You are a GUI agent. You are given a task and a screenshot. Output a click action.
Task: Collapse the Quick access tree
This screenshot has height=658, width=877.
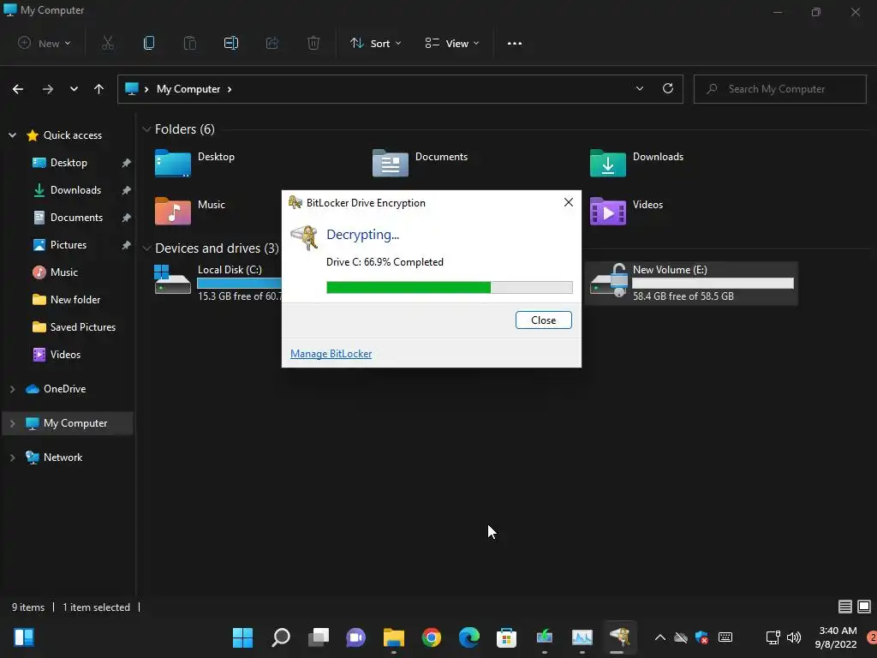[12, 135]
